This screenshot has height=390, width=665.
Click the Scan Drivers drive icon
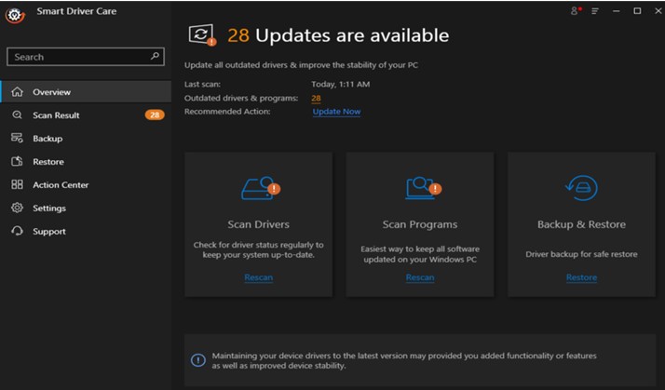tap(261, 188)
